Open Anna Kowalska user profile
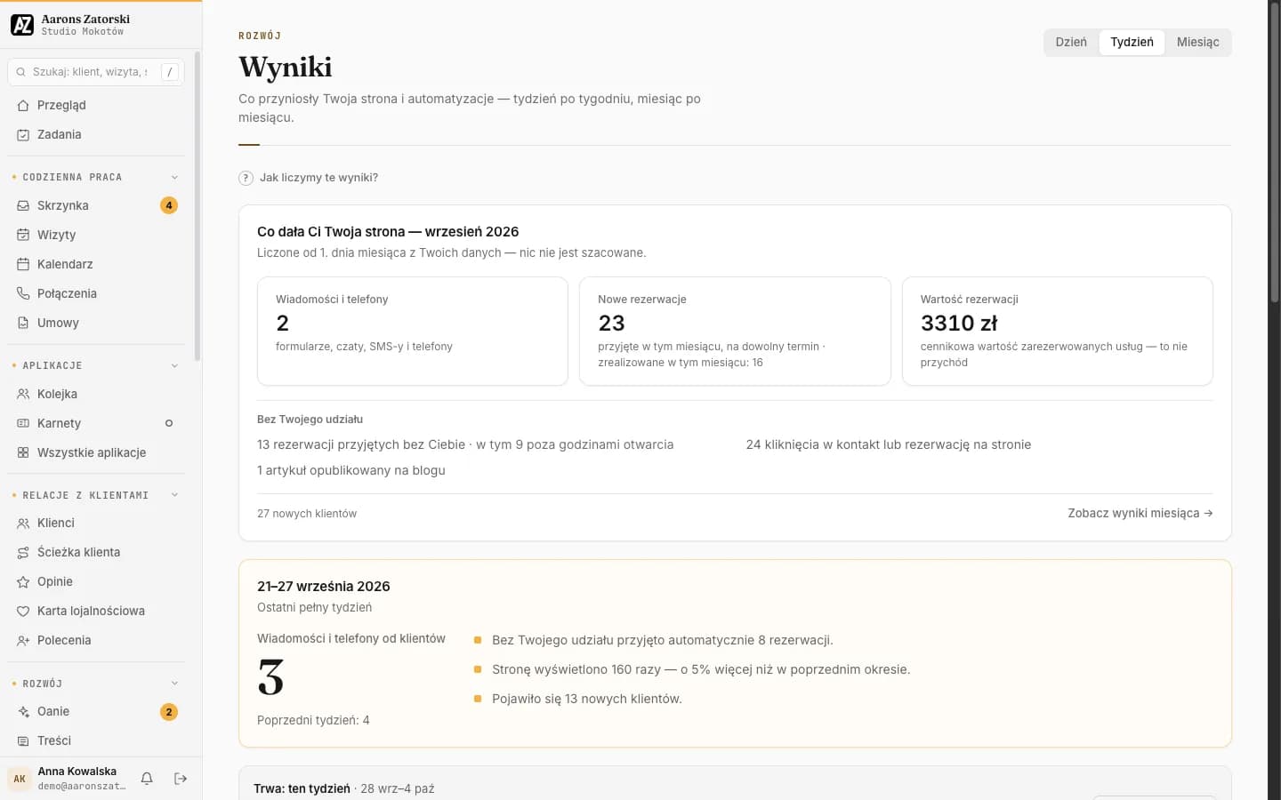1281x800 pixels. 67,779
